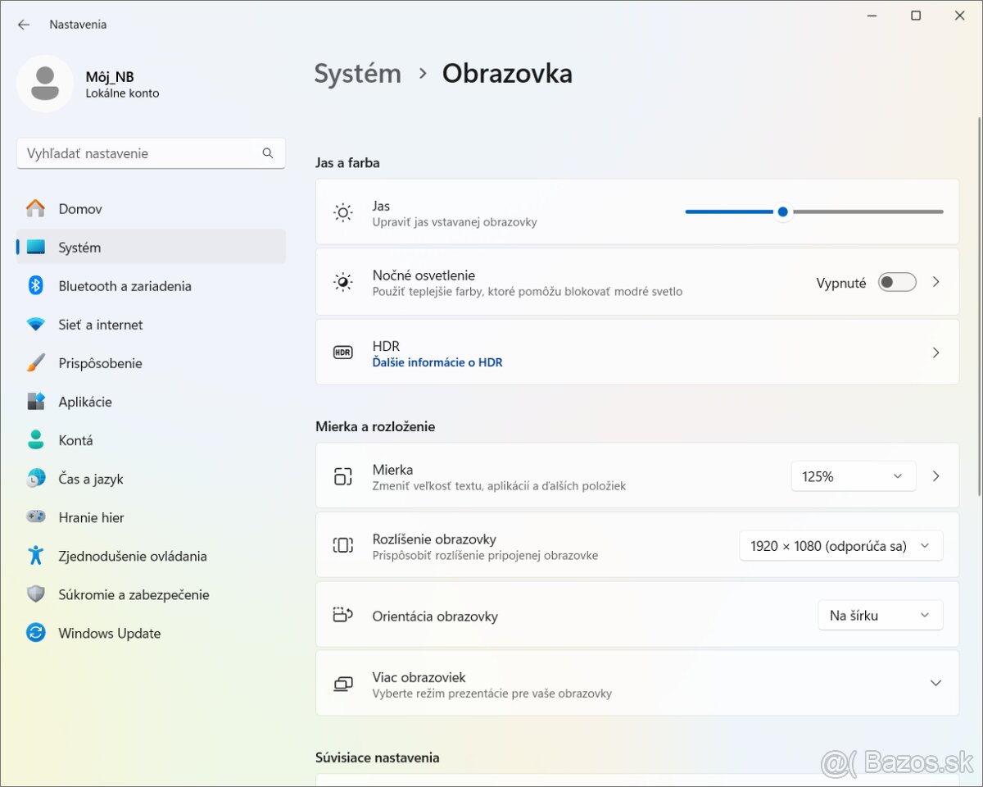This screenshot has width=983, height=787.
Task: Select Čas a jazyk in the sidebar
Action: coord(90,479)
